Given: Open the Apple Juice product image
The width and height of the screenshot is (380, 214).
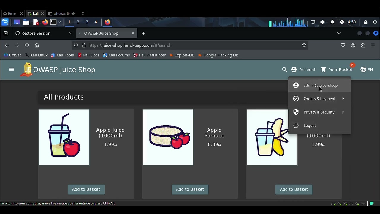Looking at the screenshot, I should coord(64,137).
